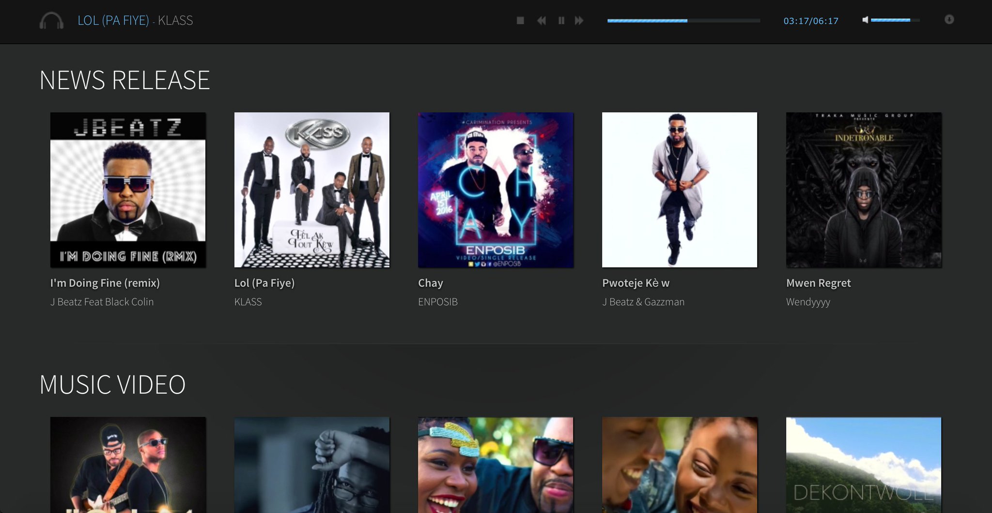Open the Mwen Regret Indetronable cover
Viewport: 992px width, 513px height.
click(864, 190)
